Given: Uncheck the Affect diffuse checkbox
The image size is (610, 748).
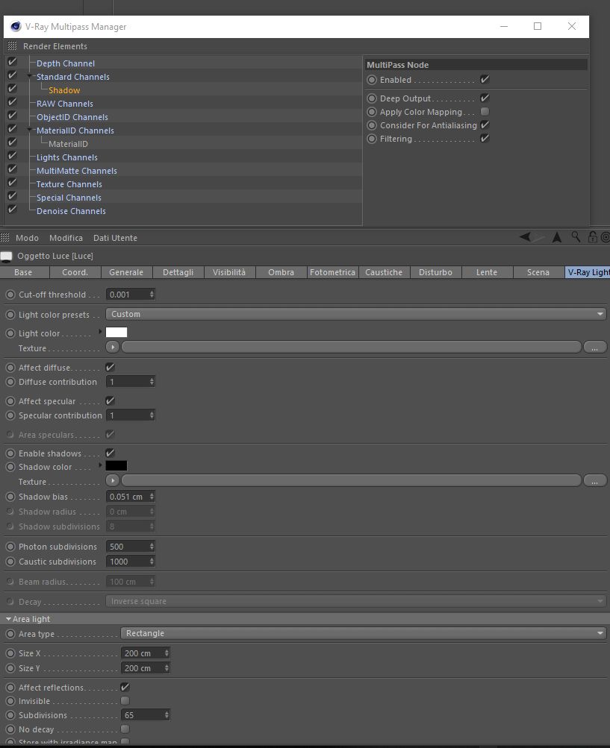Looking at the screenshot, I should point(110,368).
